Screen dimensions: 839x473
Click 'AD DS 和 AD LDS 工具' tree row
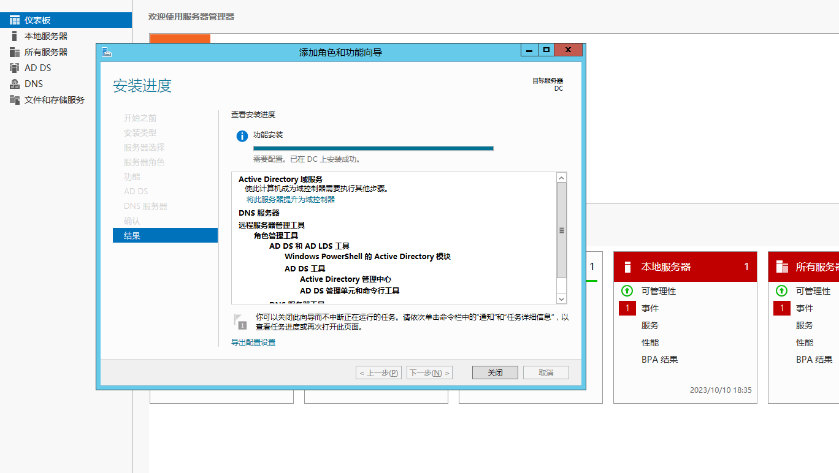click(x=309, y=246)
